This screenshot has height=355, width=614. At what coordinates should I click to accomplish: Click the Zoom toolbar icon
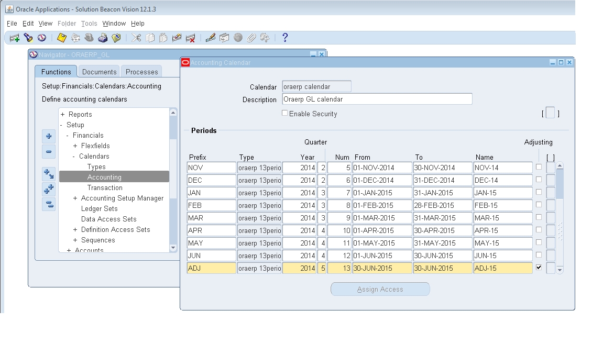click(x=224, y=38)
